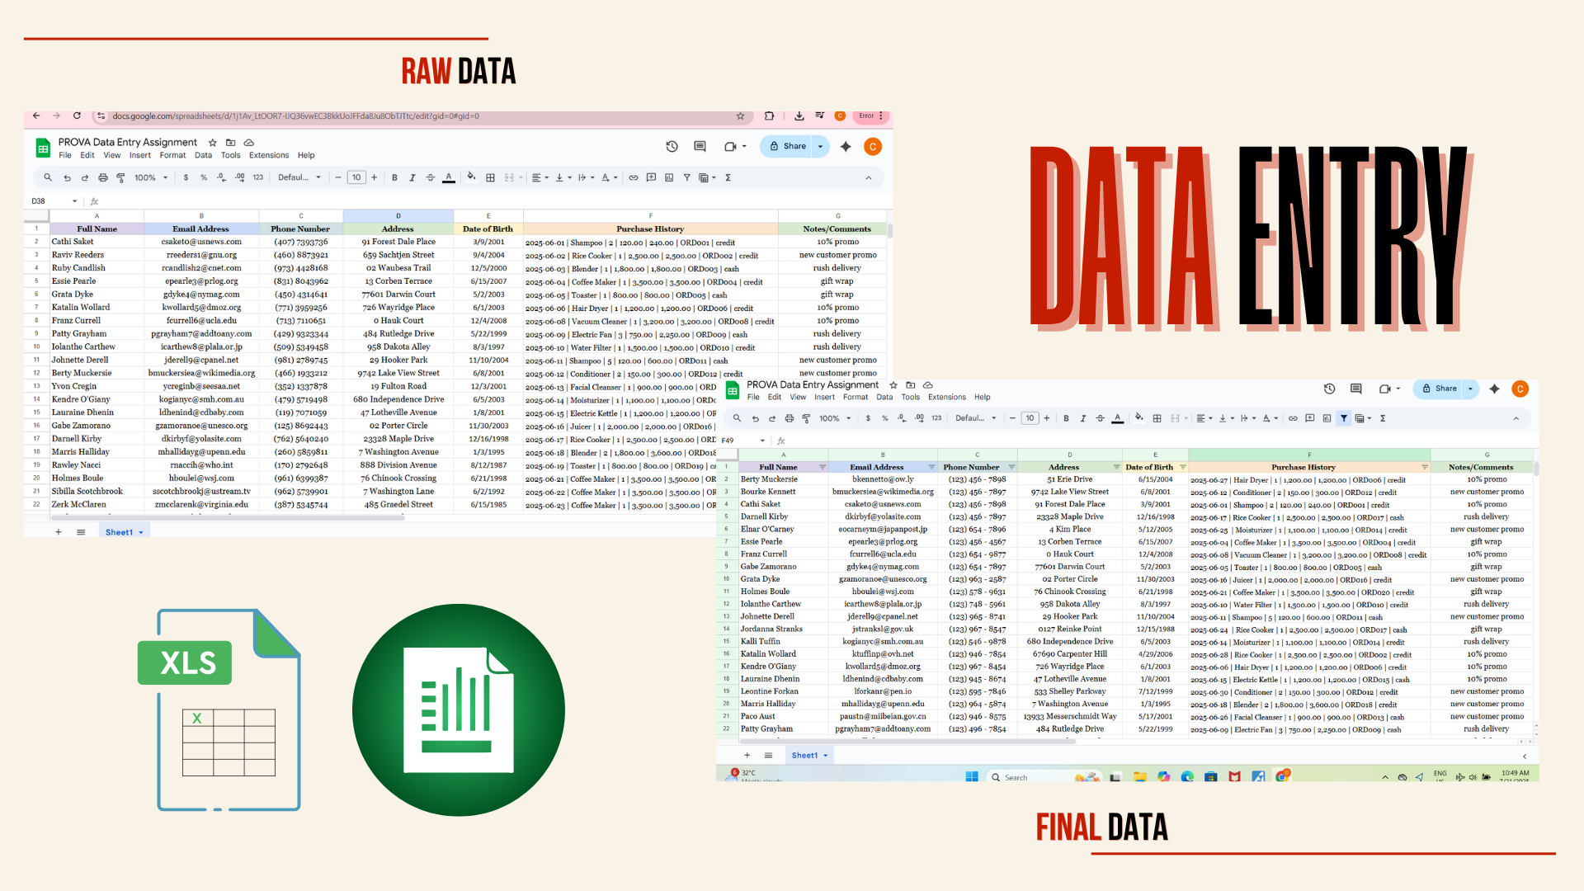Open font family dropdown in raw data window

[299, 177]
